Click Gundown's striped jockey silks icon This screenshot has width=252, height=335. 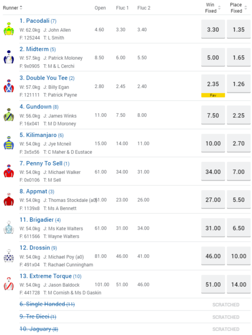9,115
